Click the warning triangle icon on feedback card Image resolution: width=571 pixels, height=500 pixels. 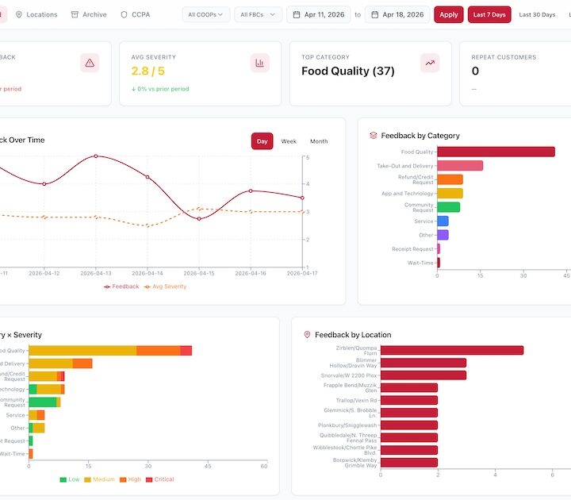pos(90,63)
